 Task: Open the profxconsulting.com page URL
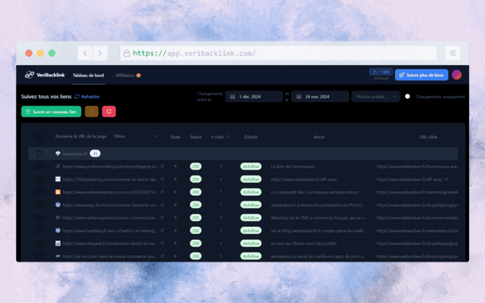click(x=110, y=167)
